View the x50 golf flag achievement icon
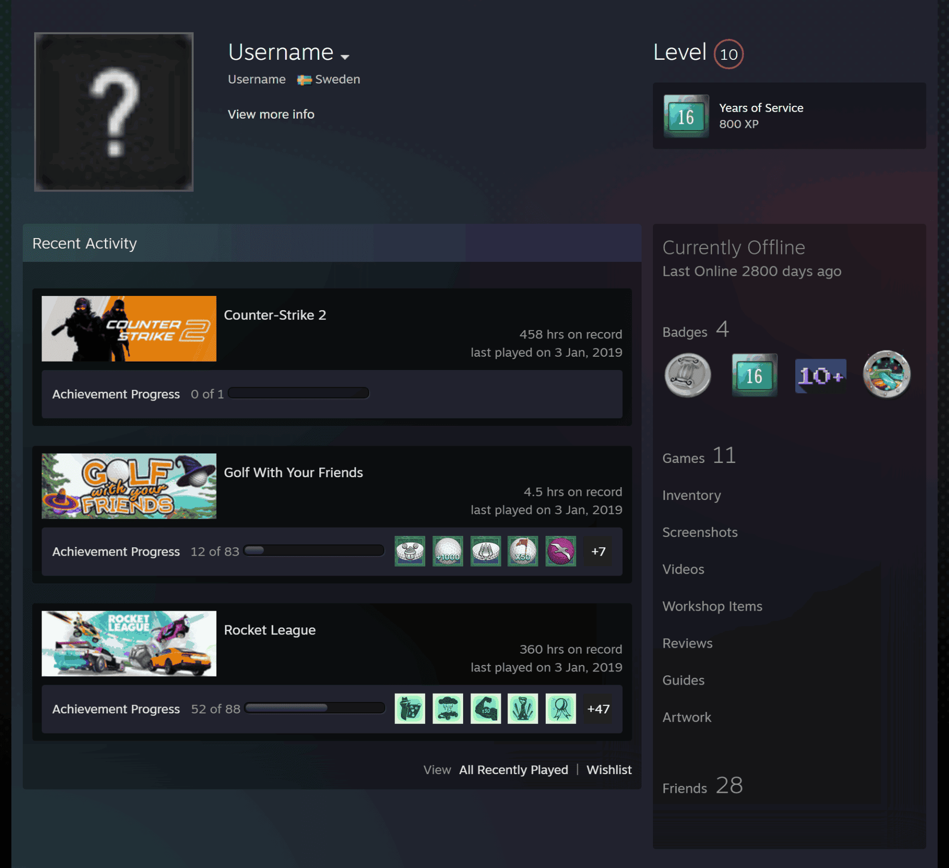Viewport: 949px width, 868px height. tap(523, 551)
